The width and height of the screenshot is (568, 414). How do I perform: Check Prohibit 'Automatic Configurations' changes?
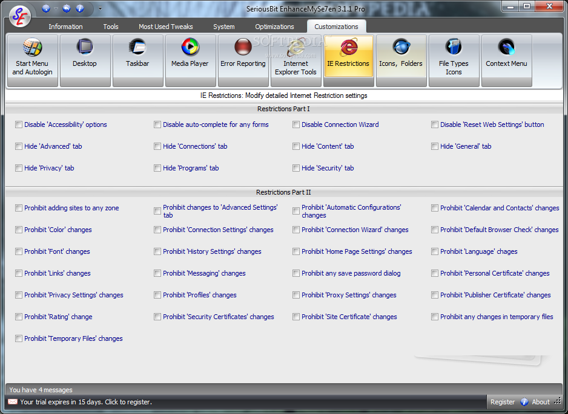pos(296,211)
